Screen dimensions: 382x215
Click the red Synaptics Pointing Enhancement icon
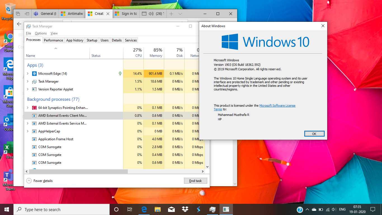[34, 108]
